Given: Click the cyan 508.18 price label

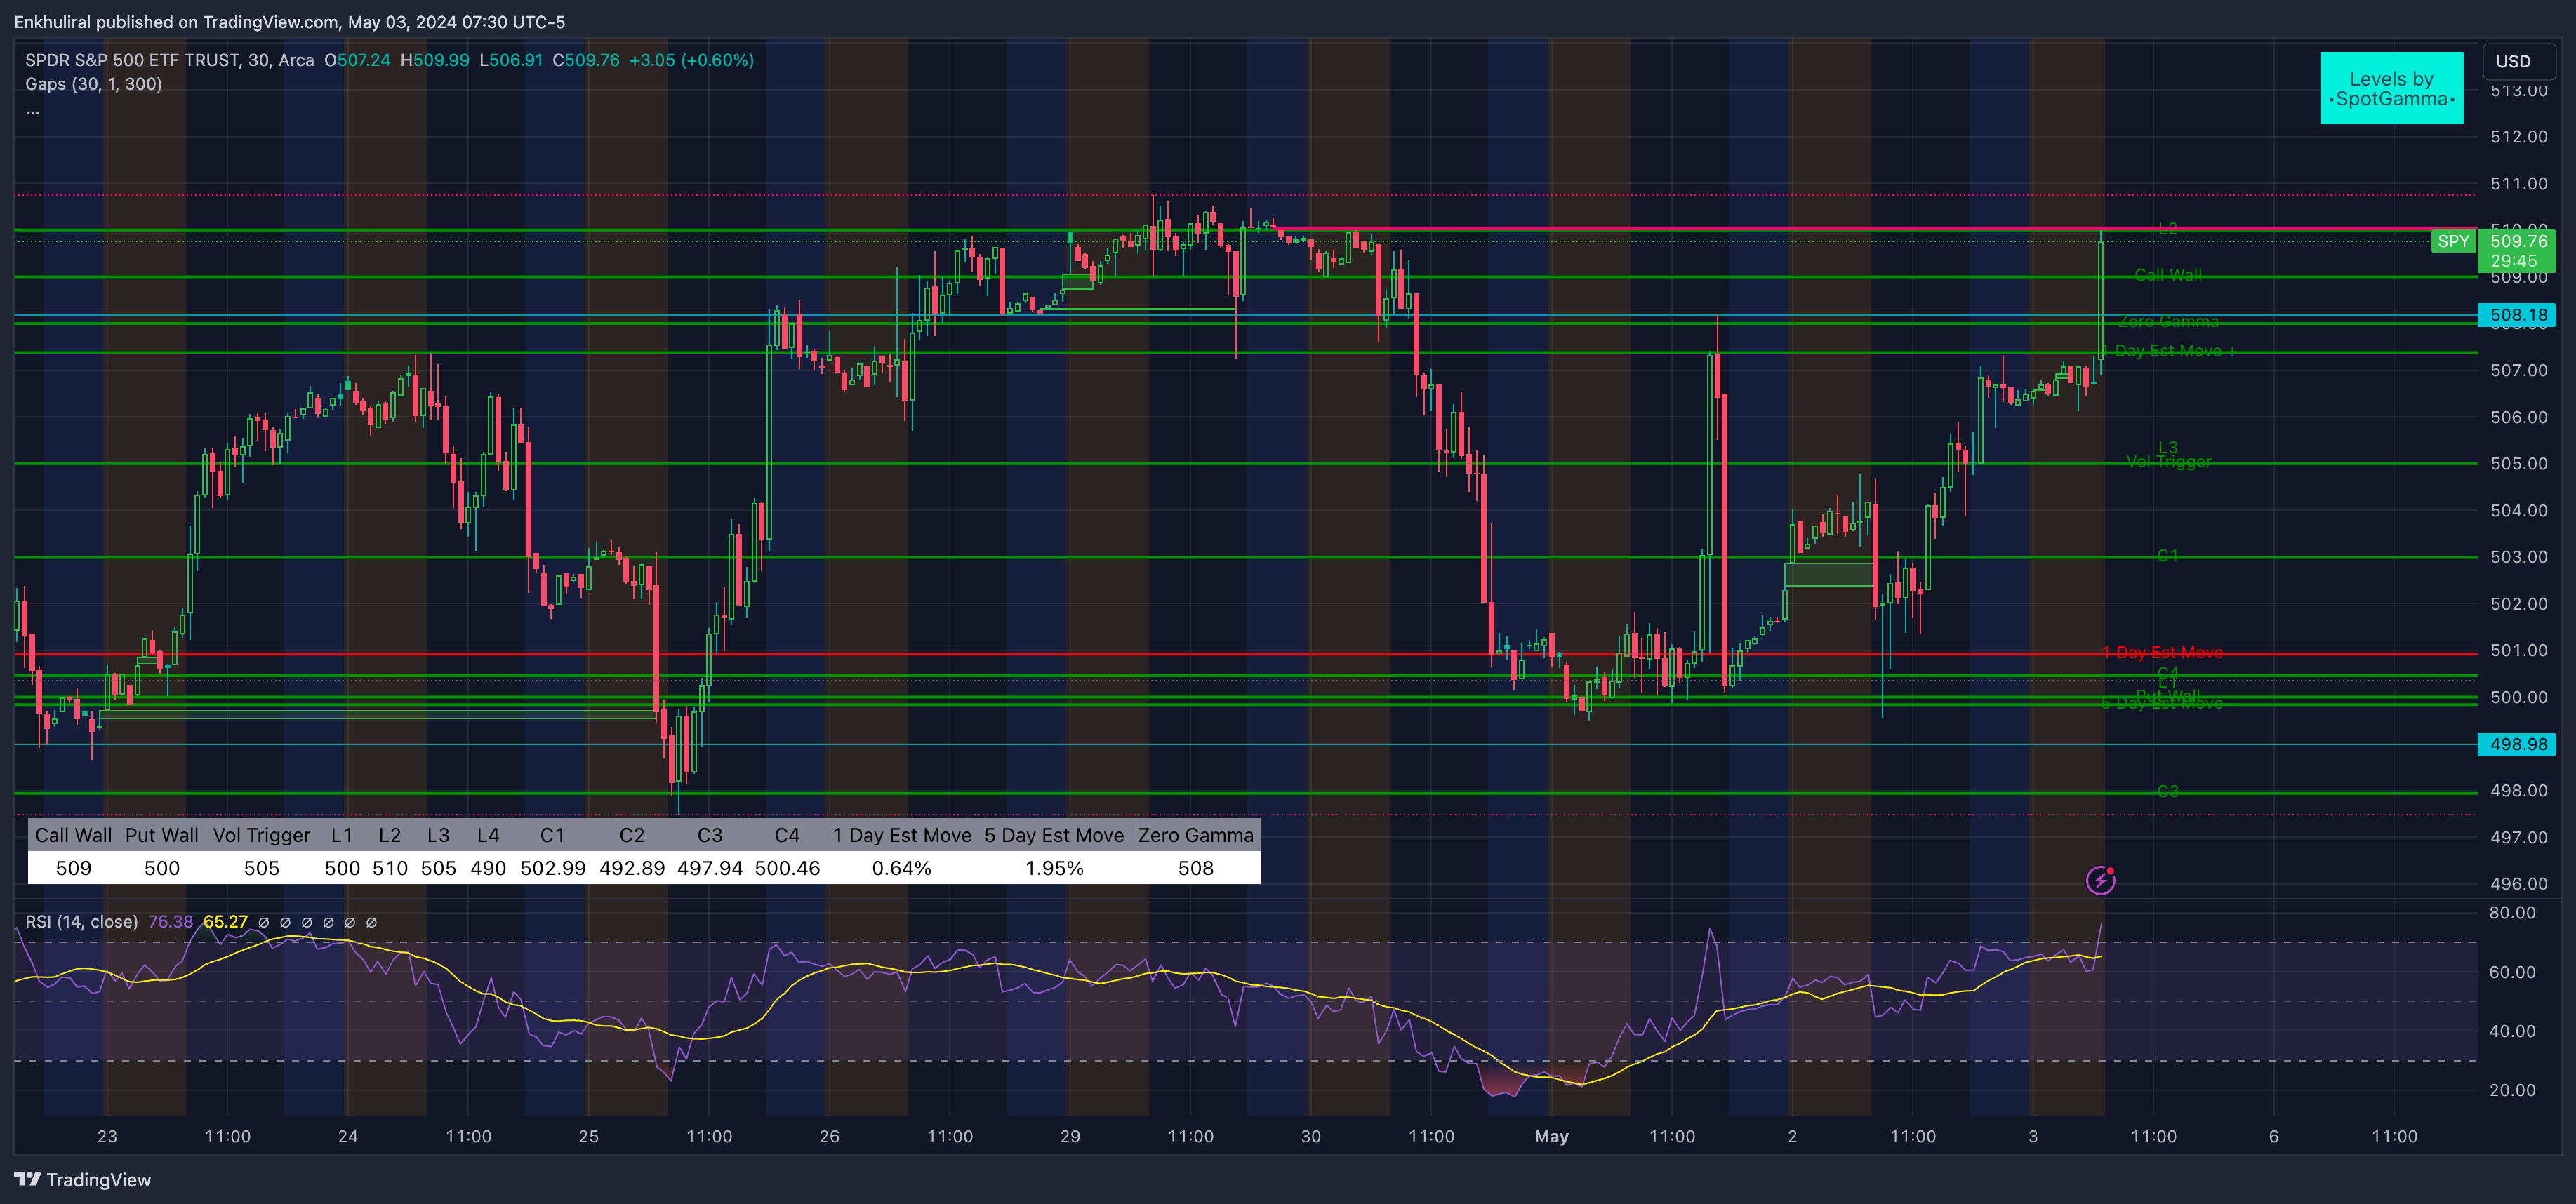Looking at the screenshot, I should (2517, 315).
